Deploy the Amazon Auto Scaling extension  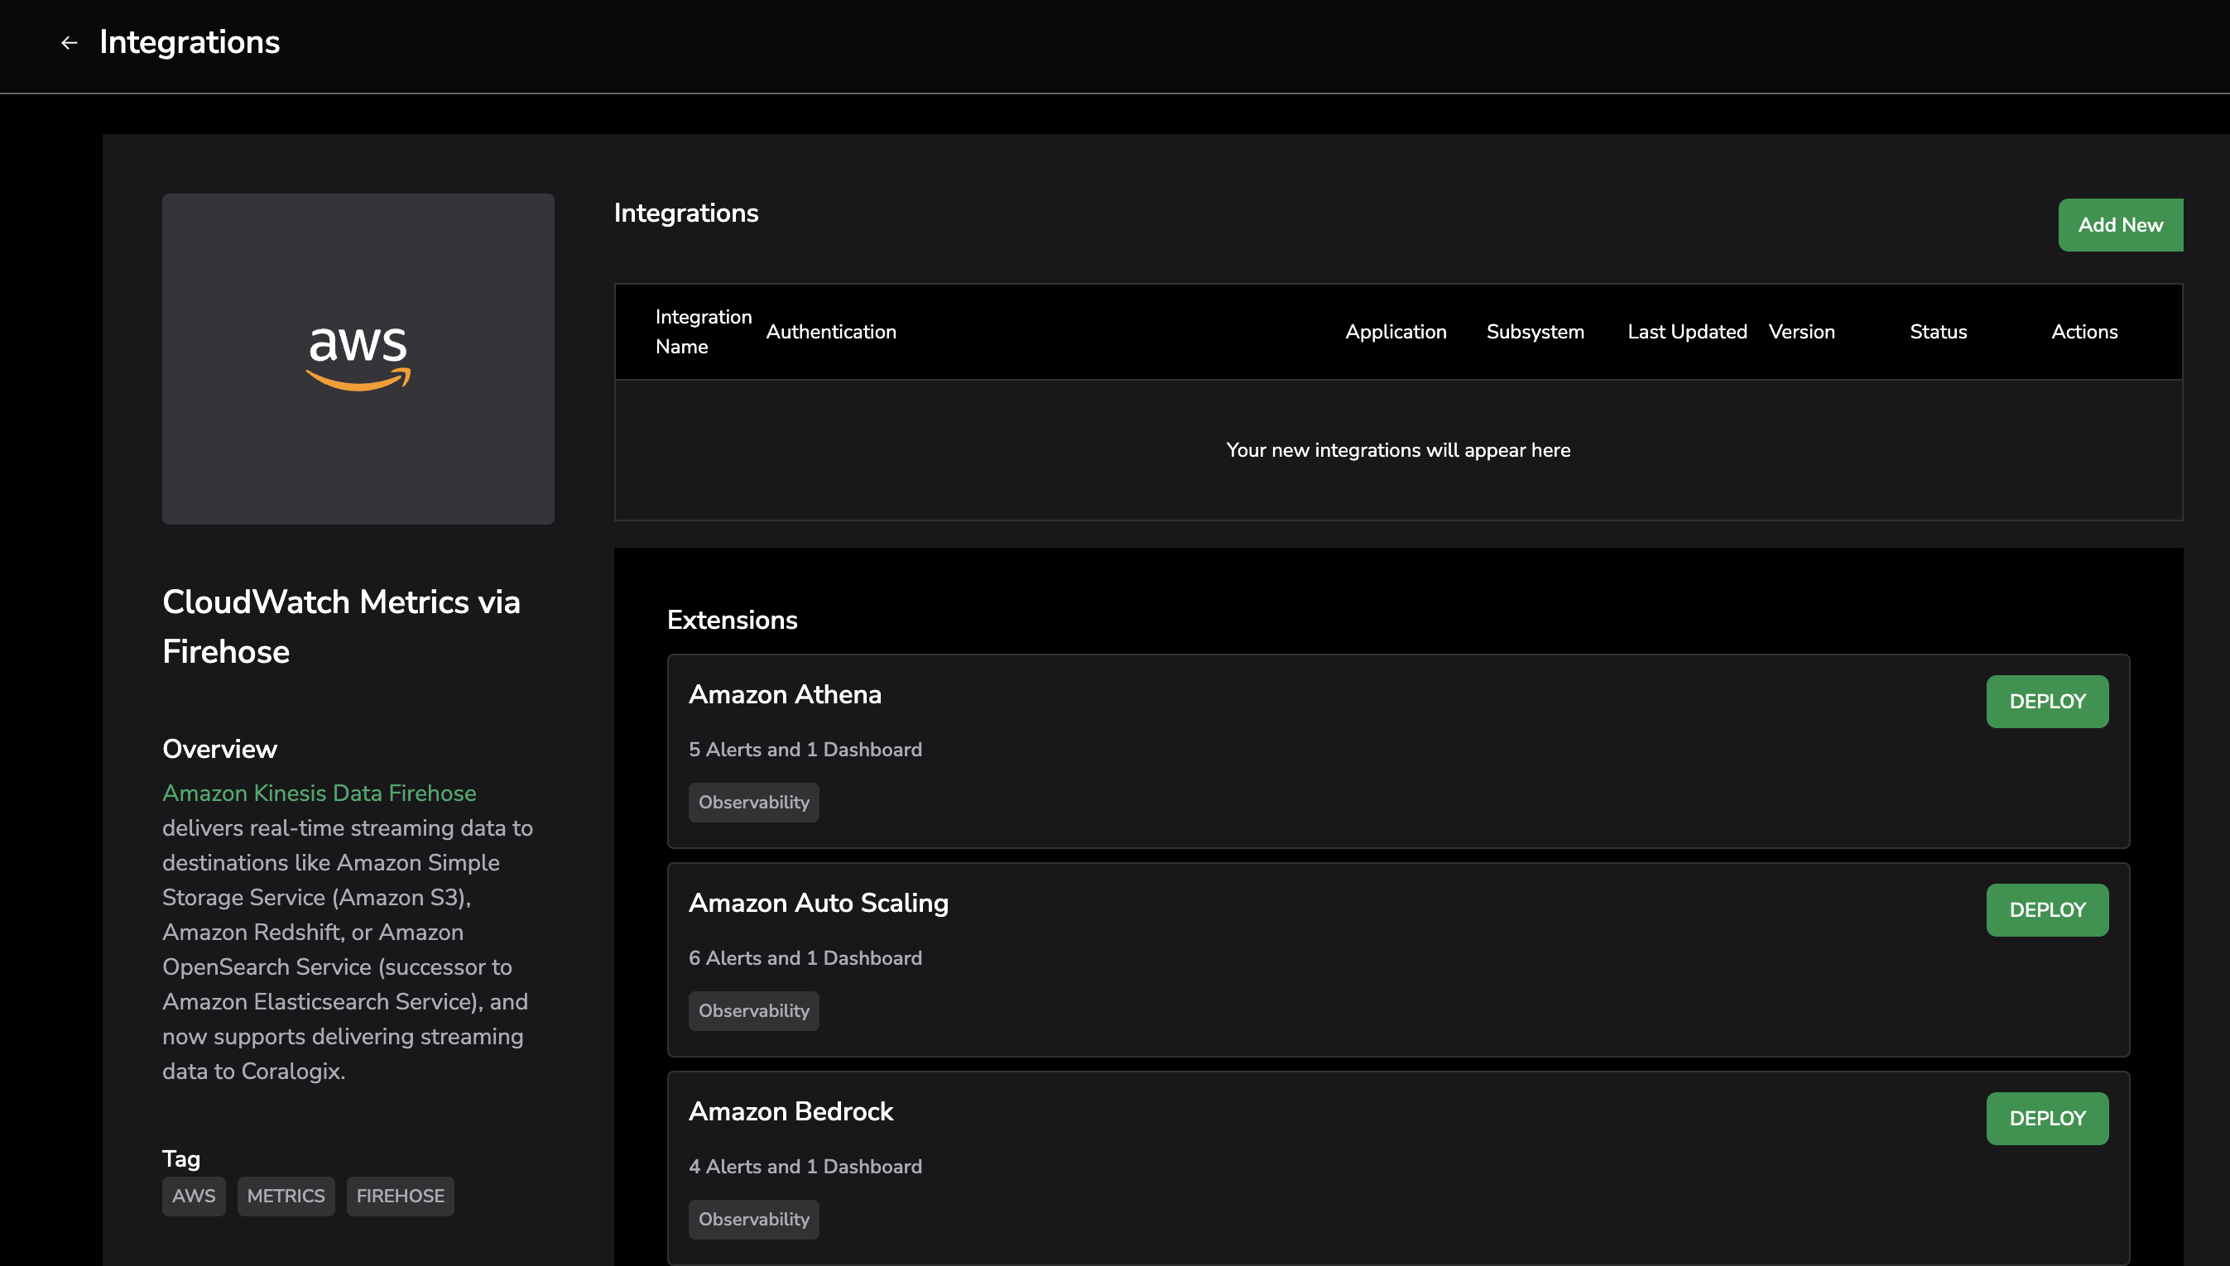pyautogui.click(x=2046, y=910)
